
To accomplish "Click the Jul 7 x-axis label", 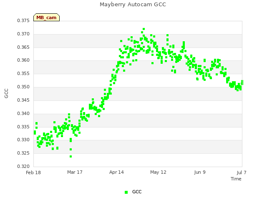I will [242, 172].
